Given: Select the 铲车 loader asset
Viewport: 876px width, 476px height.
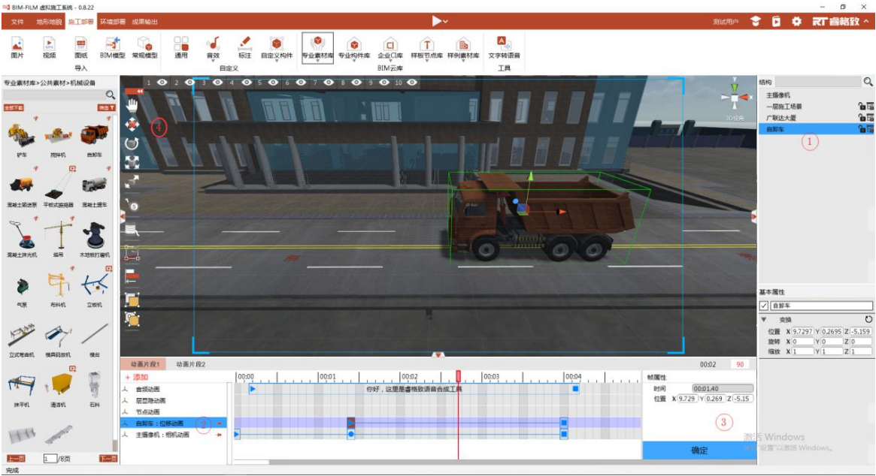Looking at the screenshot, I should pyautogui.click(x=22, y=137).
